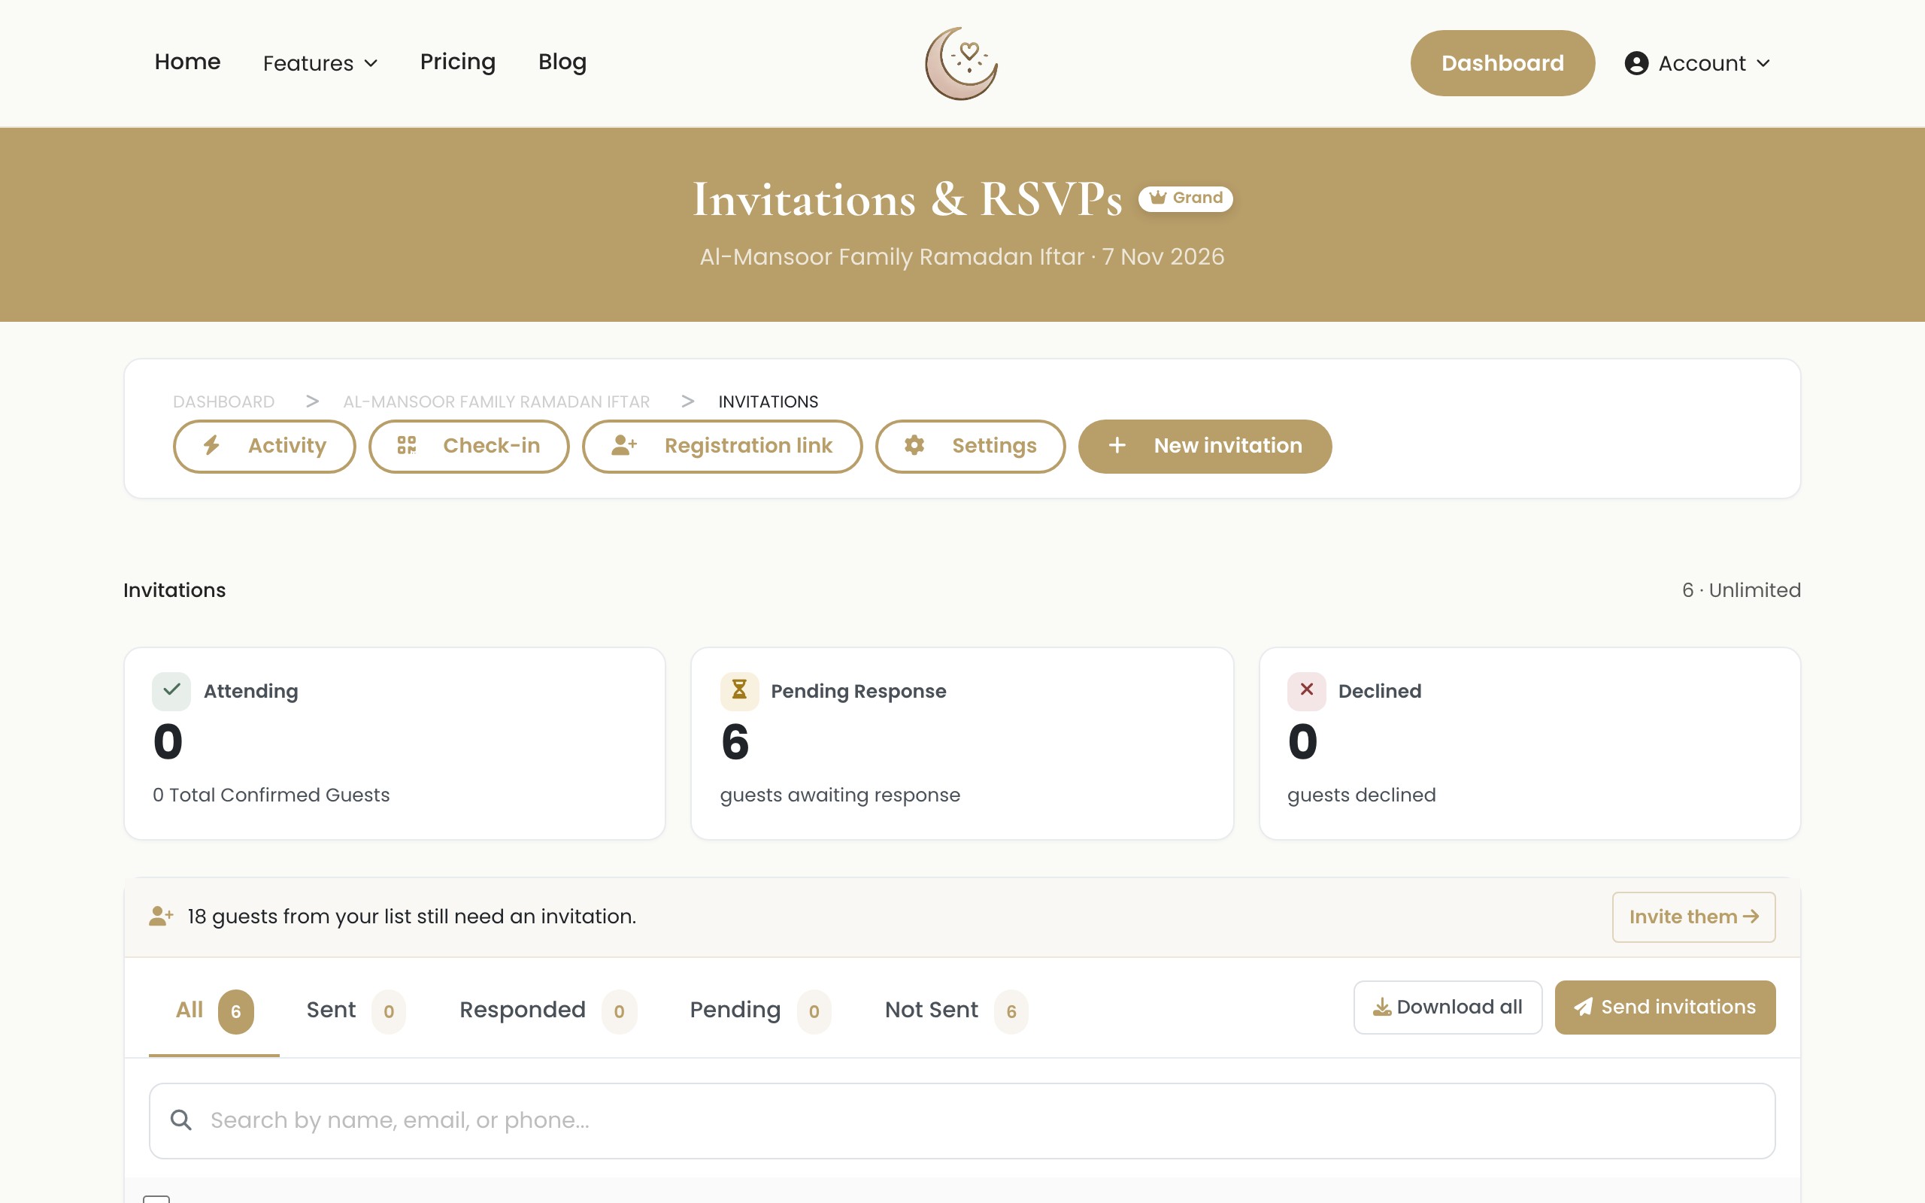Viewport: 1925px width, 1203px height.
Task: Click the download icon on Download all
Action: [1383, 1008]
